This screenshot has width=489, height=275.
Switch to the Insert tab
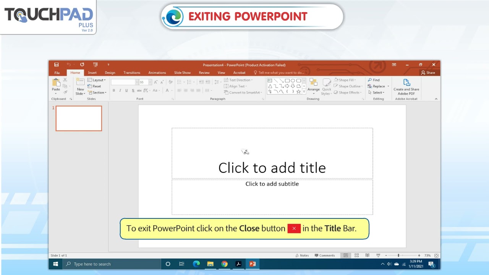92,73
